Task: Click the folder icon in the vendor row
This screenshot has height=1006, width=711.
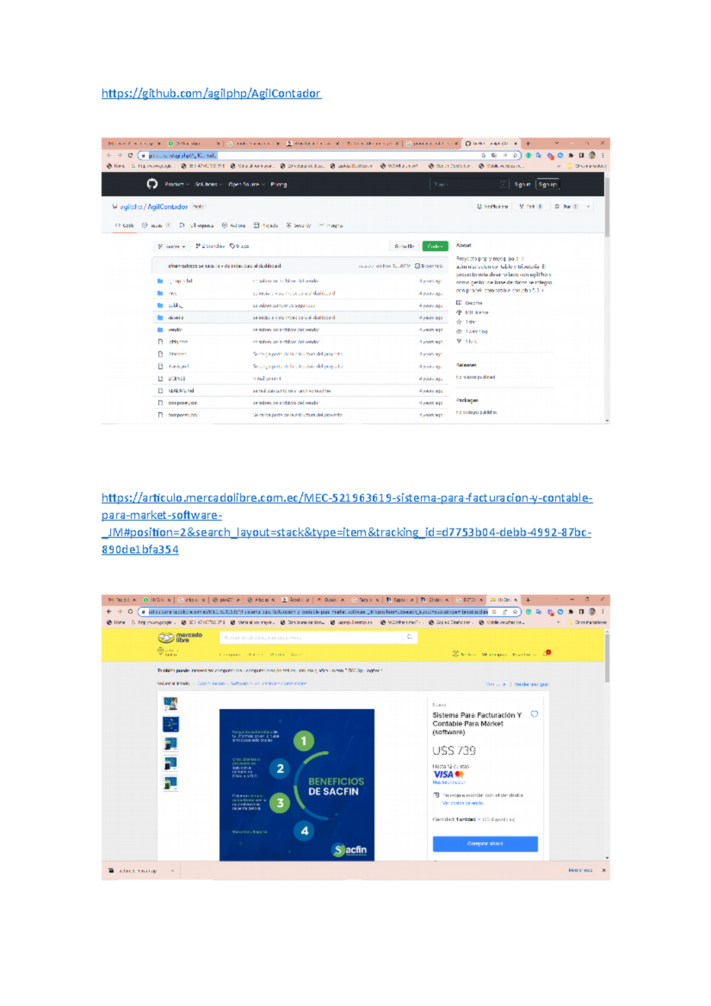Action: click(160, 330)
